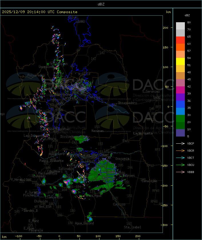This screenshot has width=202, height=240.
Task: Select the purple 39–36 dBZ swatch
Action: coord(180,97)
